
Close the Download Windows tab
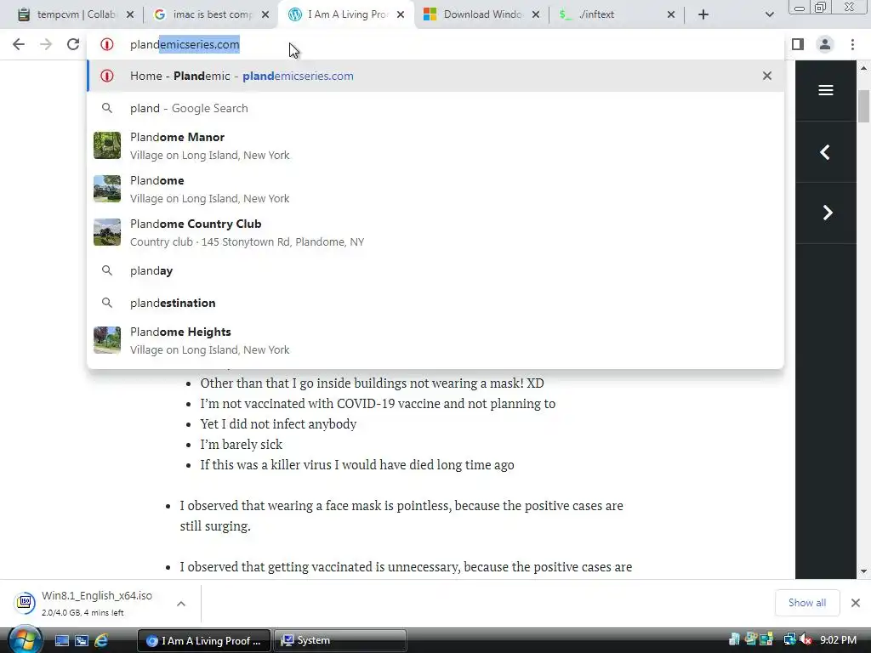(536, 14)
